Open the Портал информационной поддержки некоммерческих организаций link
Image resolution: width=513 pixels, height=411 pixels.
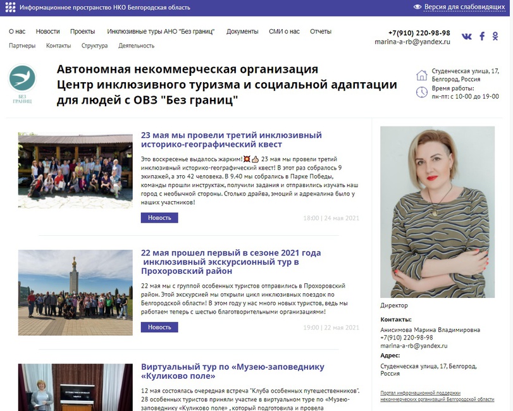437,396
